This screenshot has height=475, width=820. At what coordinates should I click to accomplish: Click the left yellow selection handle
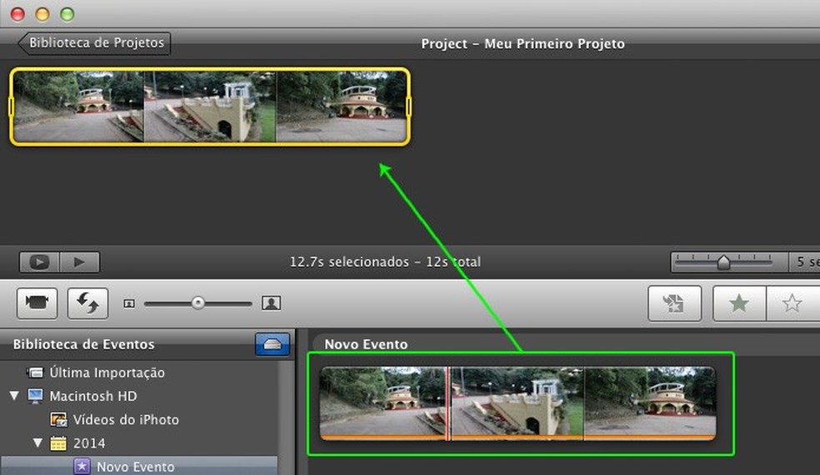pos(12,106)
